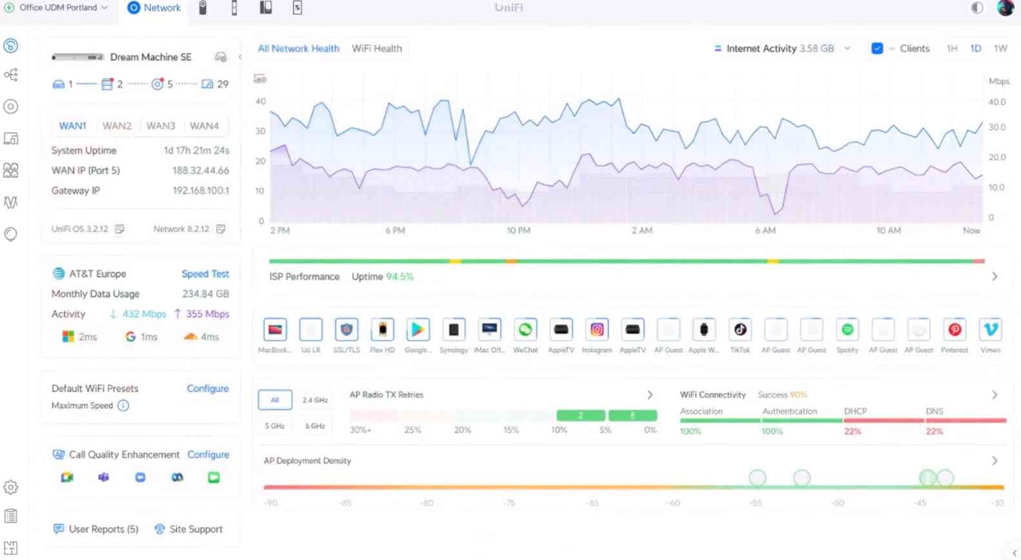Configure Call Quality Enhancement

coord(208,455)
